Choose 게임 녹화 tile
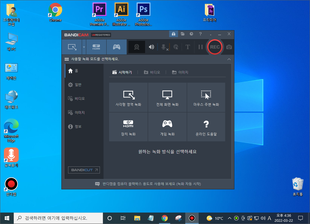This screenshot has height=224, width=310. (x=167, y=127)
